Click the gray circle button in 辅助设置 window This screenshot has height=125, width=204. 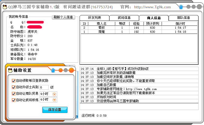pos(66,70)
